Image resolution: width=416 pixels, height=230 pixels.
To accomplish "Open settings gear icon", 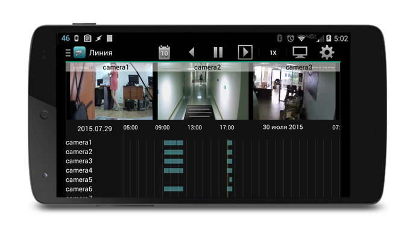I will [x=327, y=52].
